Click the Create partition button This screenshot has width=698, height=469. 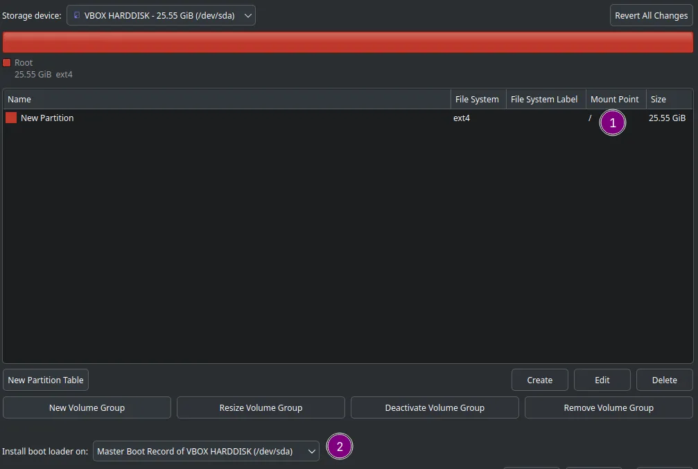coord(539,380)
